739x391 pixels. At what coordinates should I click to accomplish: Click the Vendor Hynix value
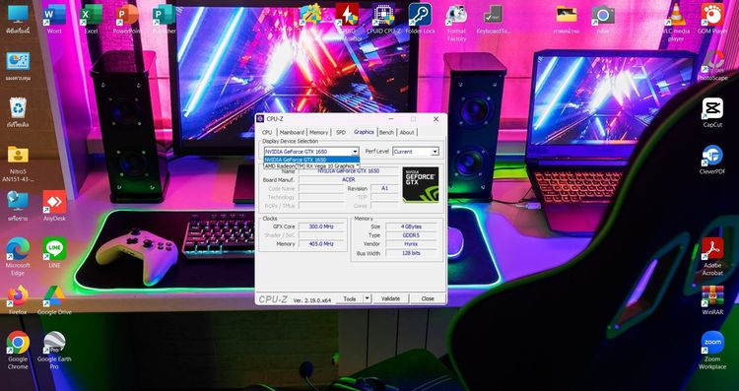coord(411,244)
